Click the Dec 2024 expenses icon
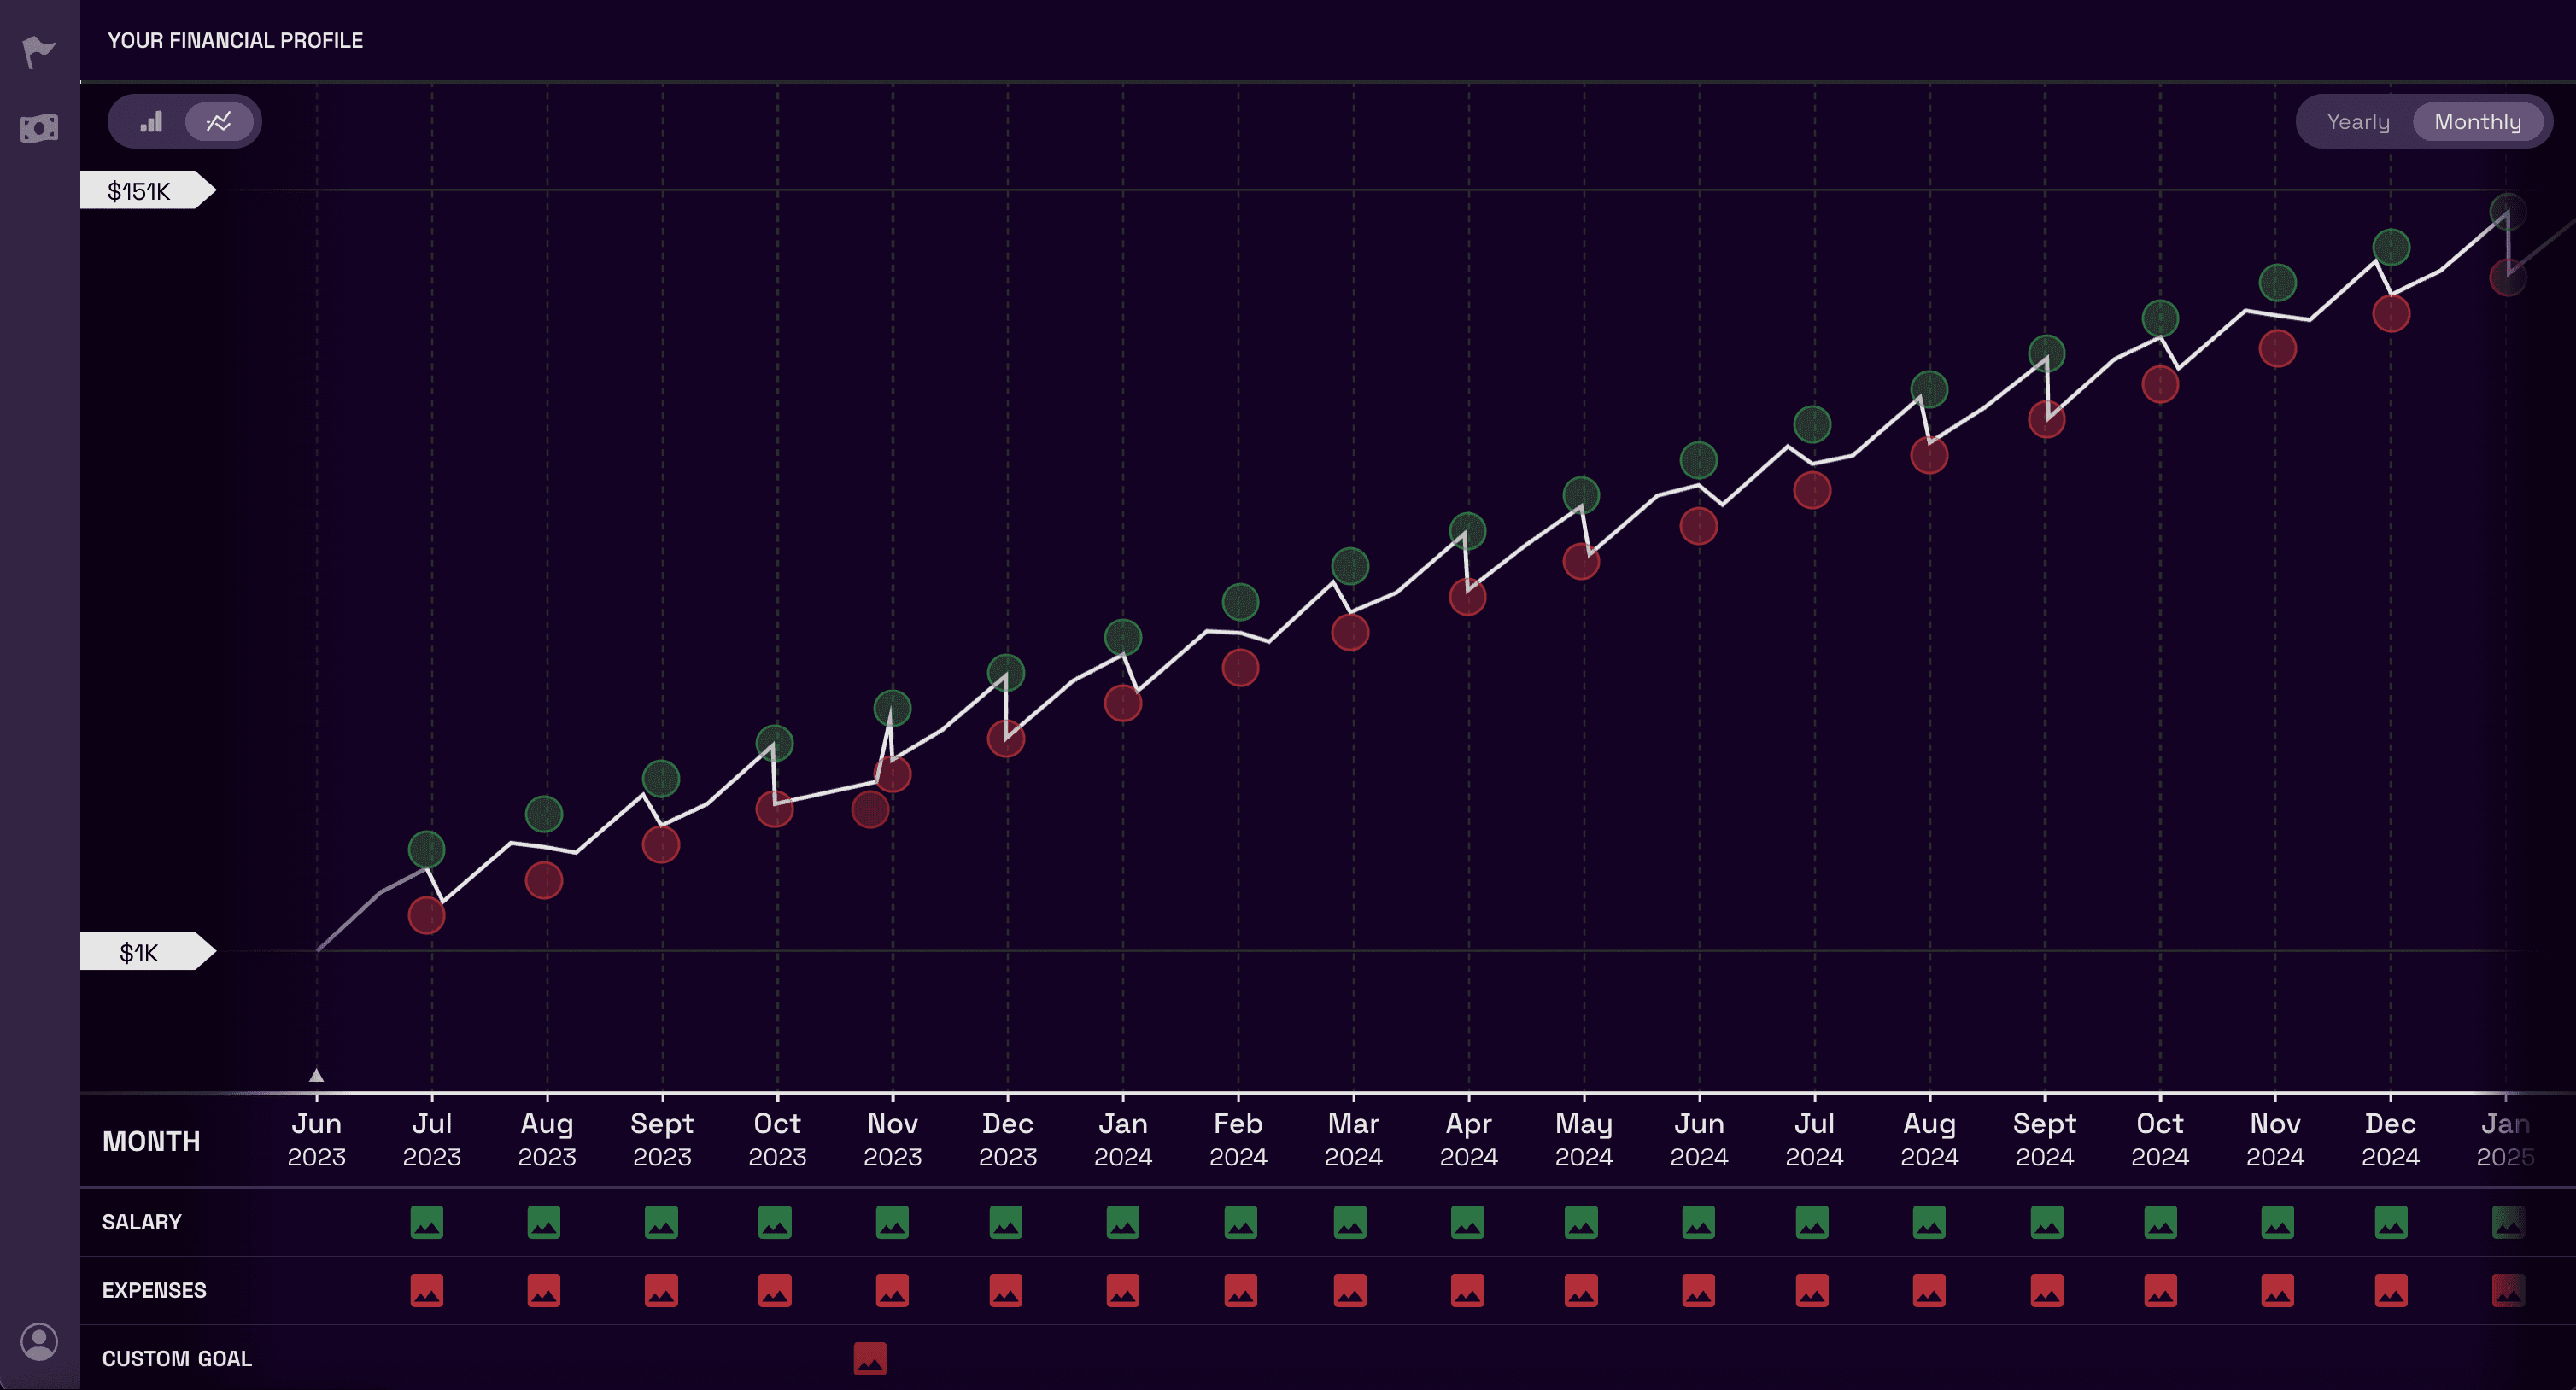This screenshot has height=1390, width=2576. 2391,1290
